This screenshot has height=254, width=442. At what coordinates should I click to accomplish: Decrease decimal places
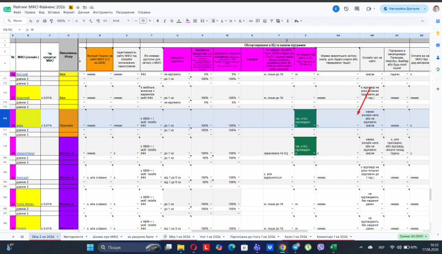click(x=90, y=21)
